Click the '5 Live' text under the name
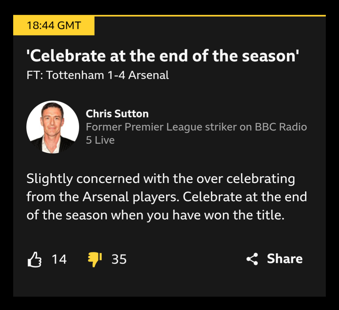The width and height of the screenshot is (339, 310). click(x=100, y=140)
